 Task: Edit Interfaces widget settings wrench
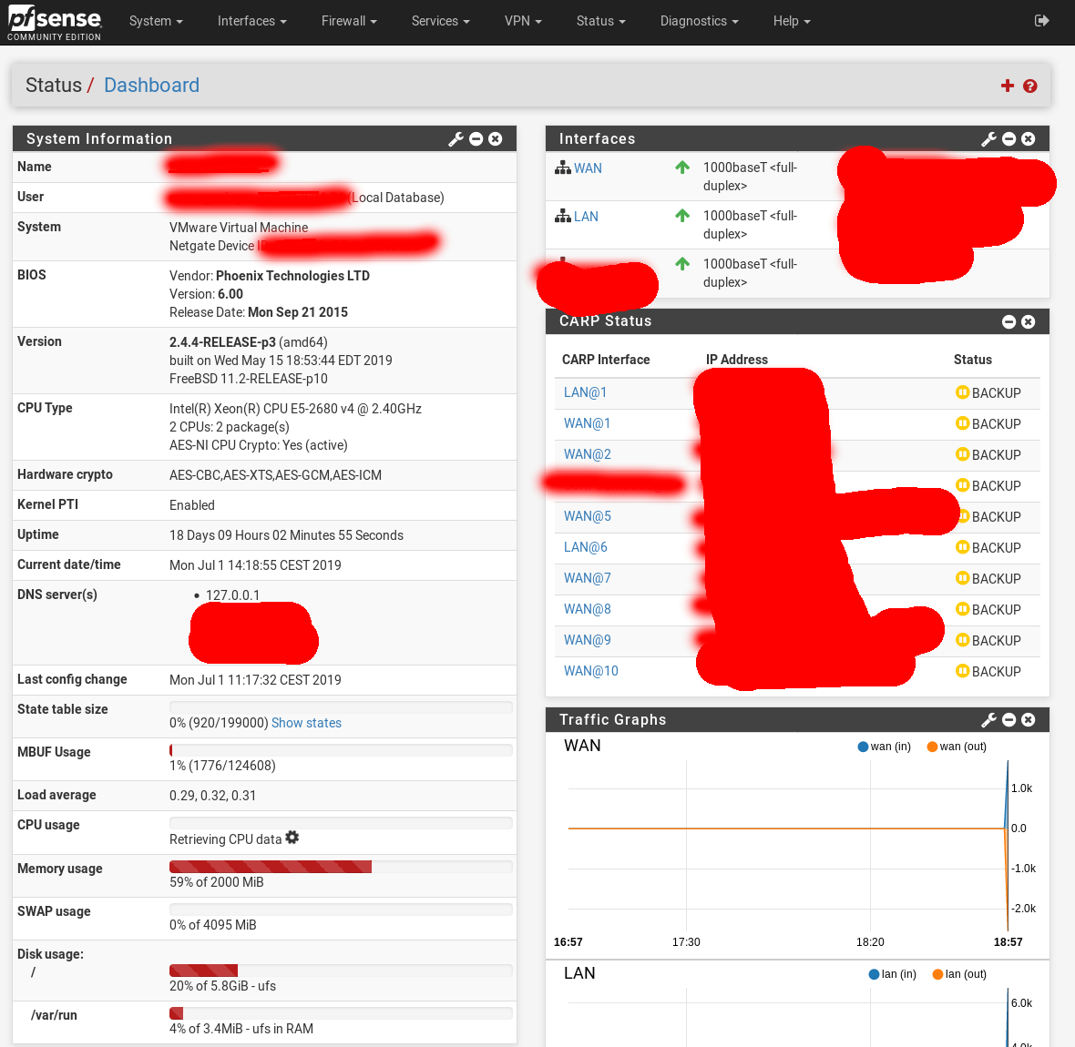pos(988,139)
